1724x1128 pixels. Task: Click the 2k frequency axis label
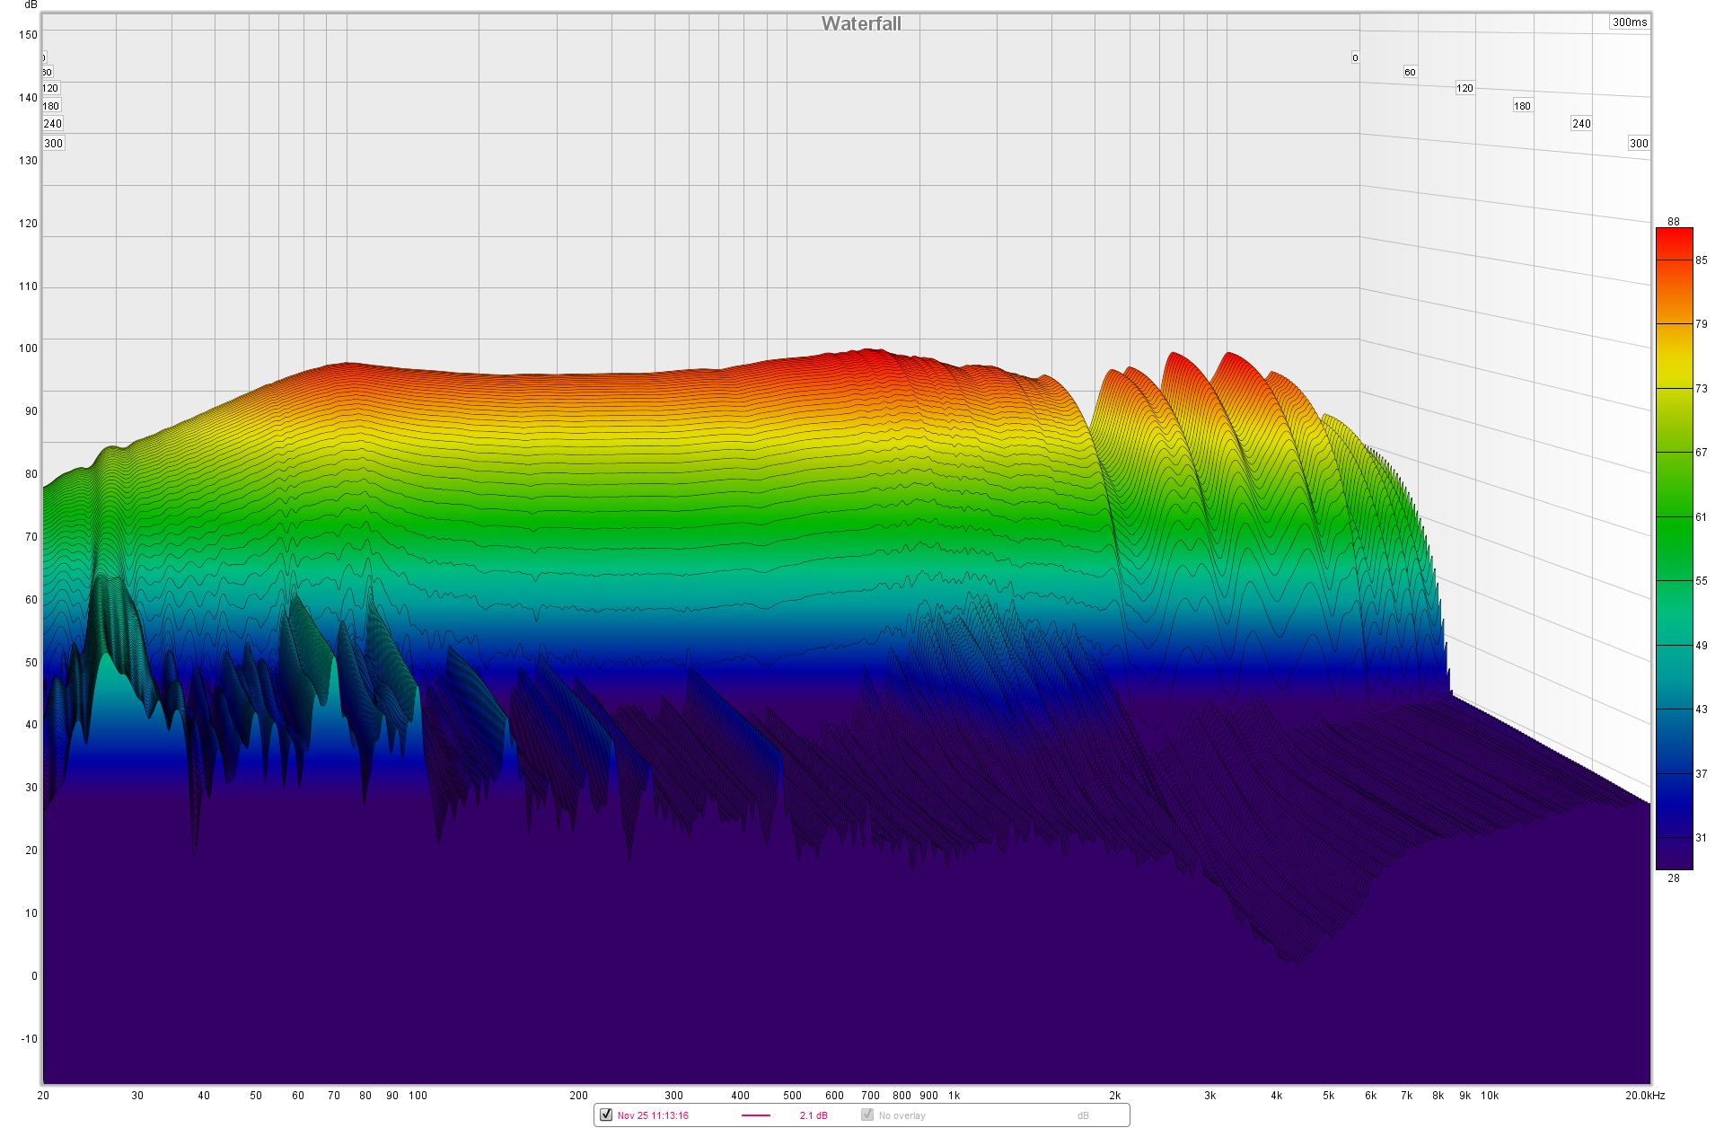[x=1114, y=1096]
